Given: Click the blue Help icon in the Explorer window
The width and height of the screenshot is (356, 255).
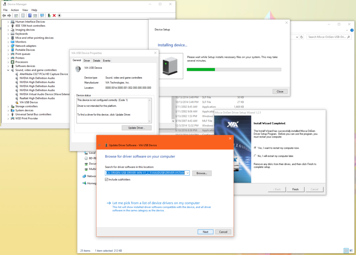Looking at the screenshot, I should (x=352, y=30).
